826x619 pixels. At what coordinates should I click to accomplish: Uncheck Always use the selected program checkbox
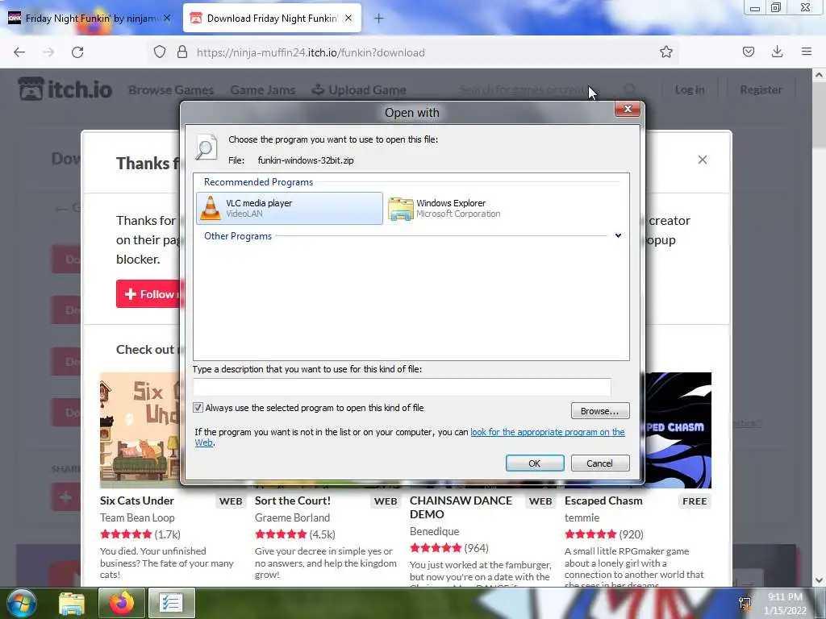click(198, 407)
